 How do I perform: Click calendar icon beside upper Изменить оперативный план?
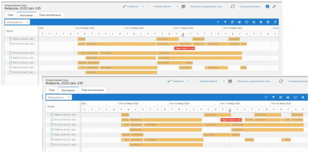183,7
